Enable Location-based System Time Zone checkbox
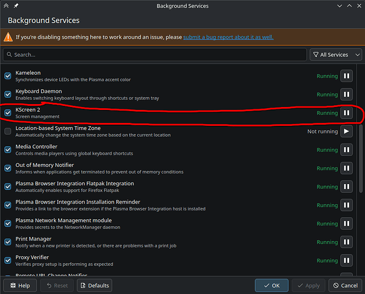 [8, 131]
